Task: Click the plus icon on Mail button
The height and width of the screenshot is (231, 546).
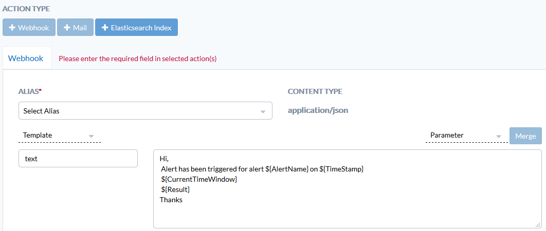Action: point(67,28)
